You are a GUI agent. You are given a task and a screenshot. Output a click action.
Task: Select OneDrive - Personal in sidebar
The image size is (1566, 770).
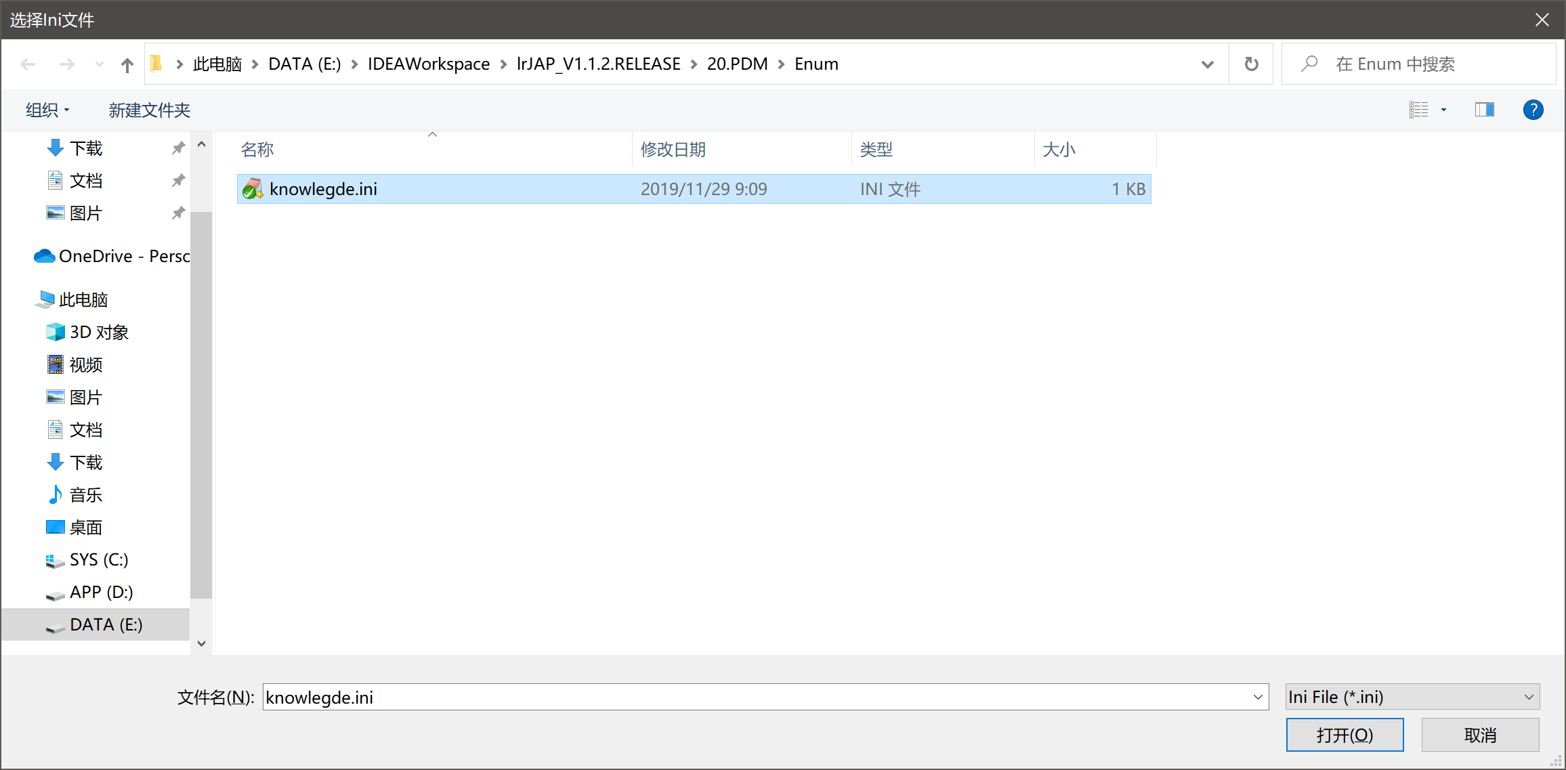click(112, 257)
